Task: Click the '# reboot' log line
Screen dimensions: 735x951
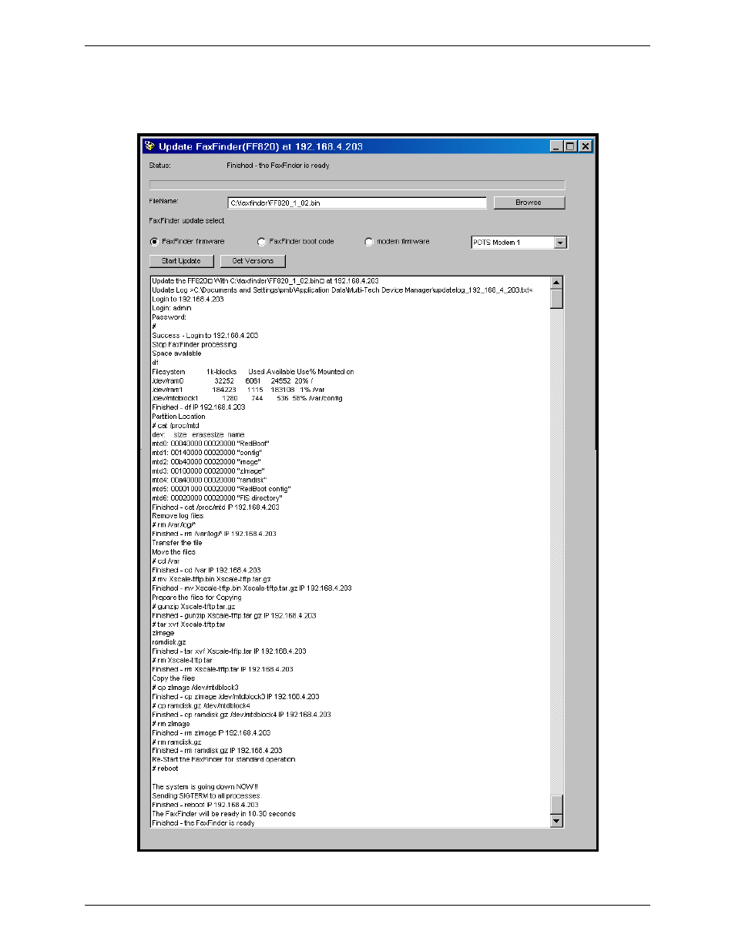Action: click(x=165, y=769)
